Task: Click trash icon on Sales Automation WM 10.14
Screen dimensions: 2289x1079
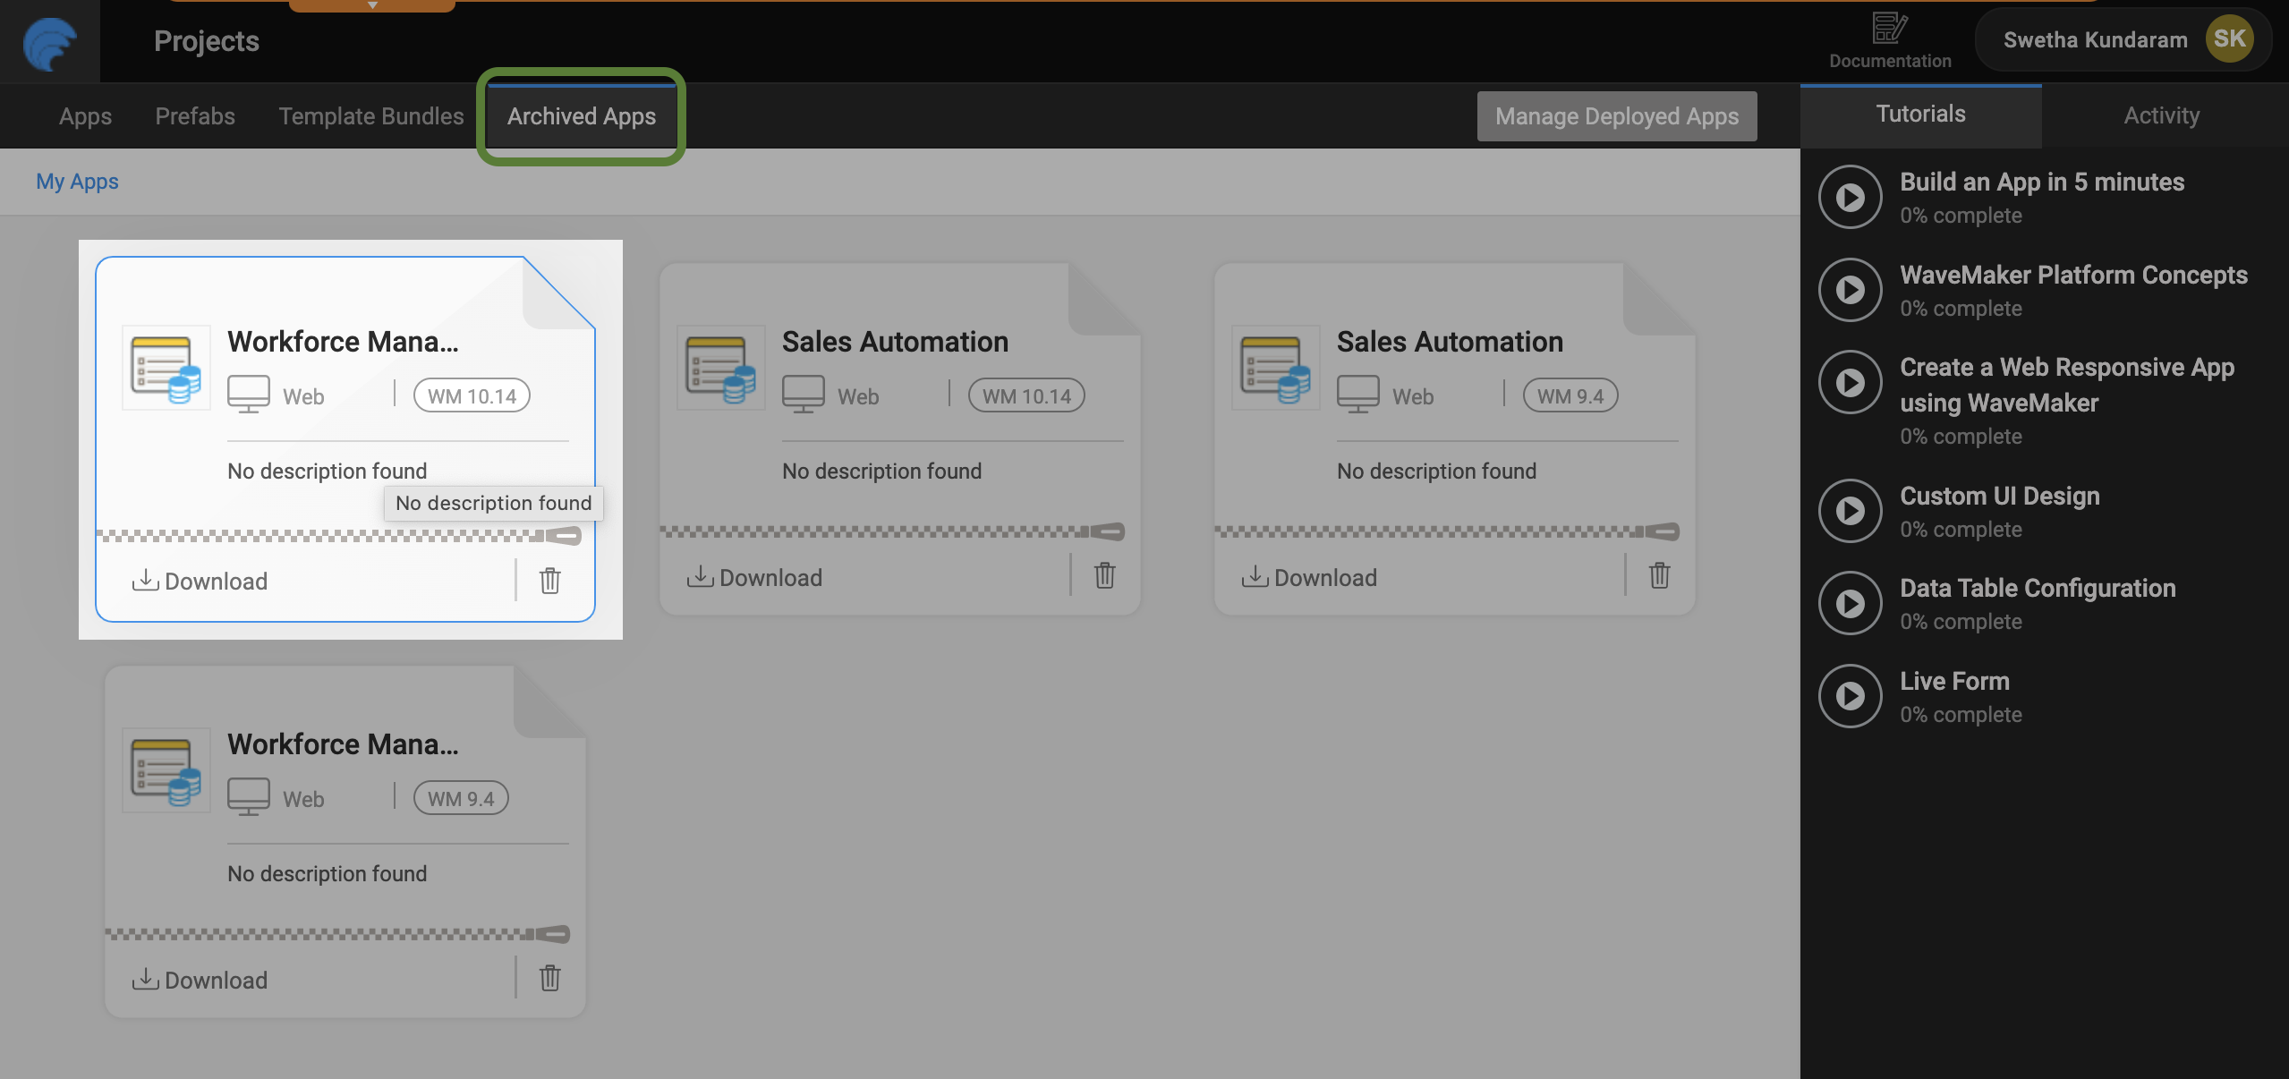Action: (x=1104, y=575)
